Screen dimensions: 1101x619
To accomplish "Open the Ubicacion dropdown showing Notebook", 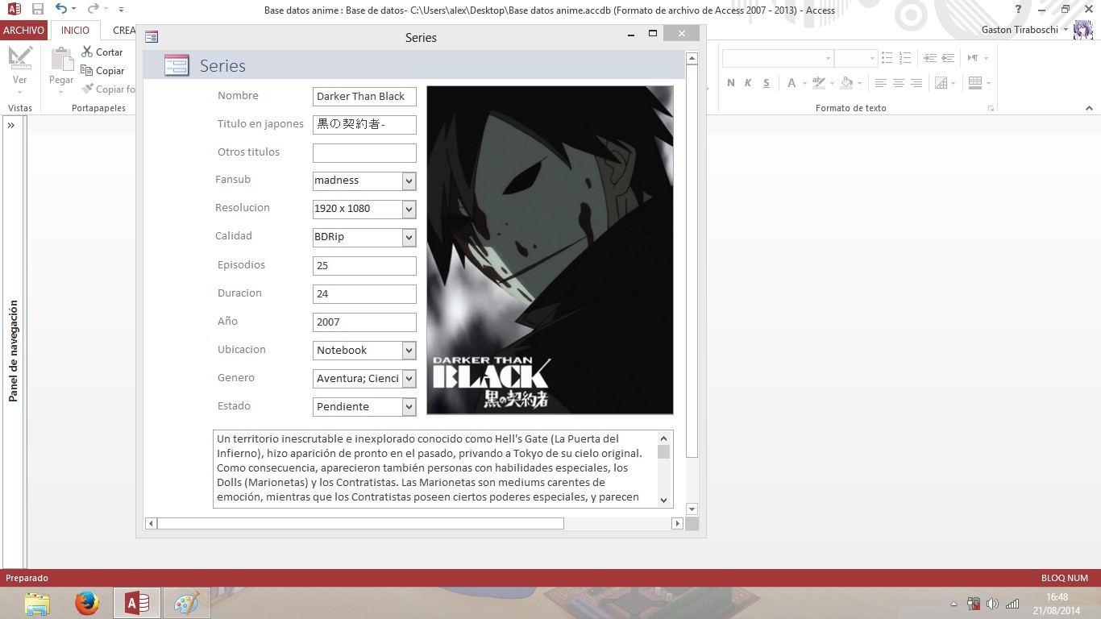I will click(x=409, y=351).
